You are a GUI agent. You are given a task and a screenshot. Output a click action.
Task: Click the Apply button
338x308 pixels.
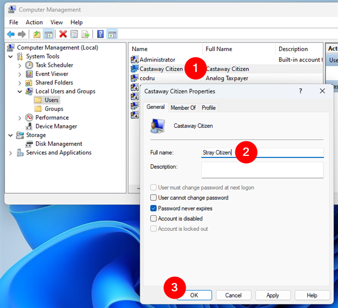[x=273, y=295]
